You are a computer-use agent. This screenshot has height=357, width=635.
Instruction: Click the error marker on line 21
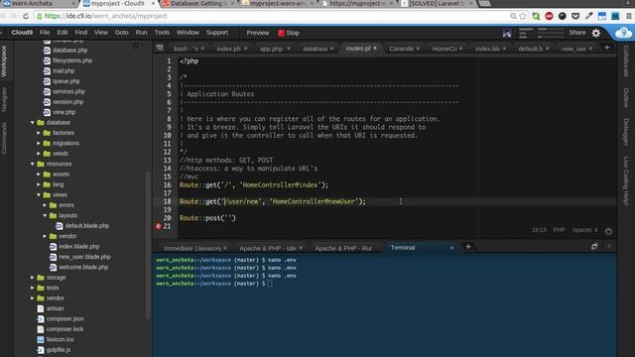(x=159, y=226)
